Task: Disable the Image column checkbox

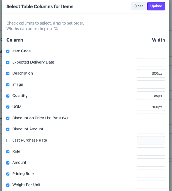Action: pos(8,85)
